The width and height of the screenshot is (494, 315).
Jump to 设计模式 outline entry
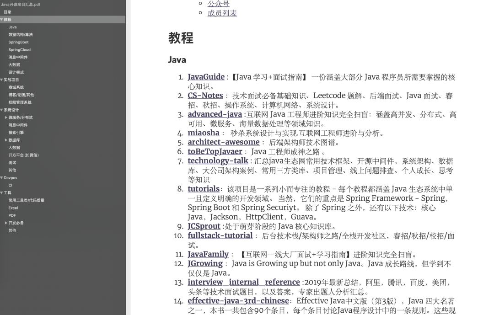coord(16,72)
